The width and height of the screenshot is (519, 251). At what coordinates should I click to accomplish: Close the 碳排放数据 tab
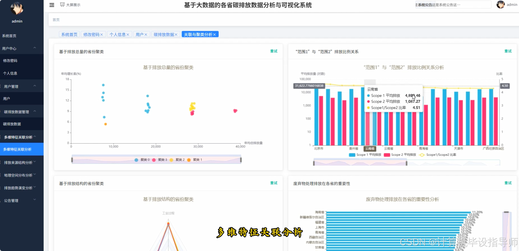tap(176, 34)
